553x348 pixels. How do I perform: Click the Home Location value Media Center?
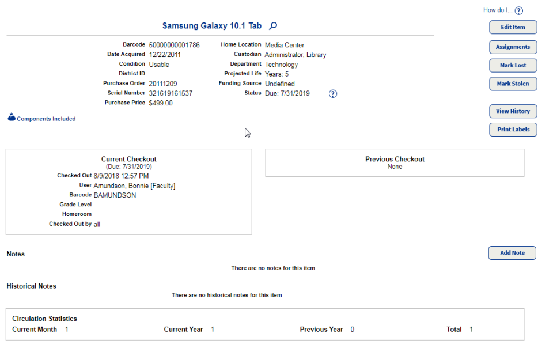[x=285, y=45]
